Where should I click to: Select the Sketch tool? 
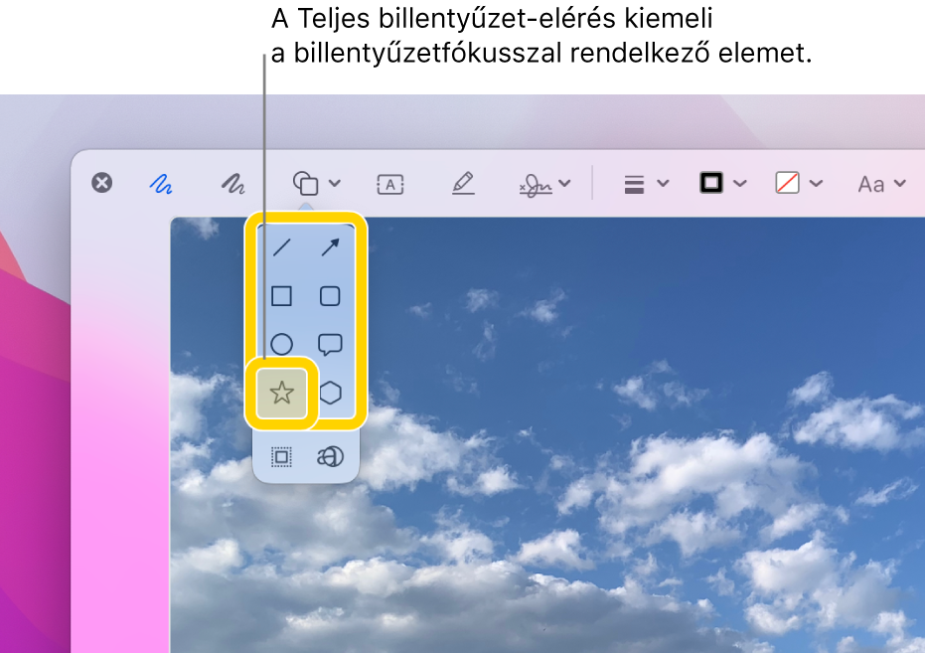[x=159, y=183]
